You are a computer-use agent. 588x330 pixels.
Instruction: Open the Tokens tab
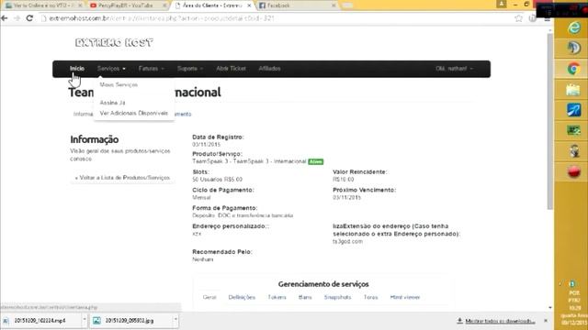(x=277, y=297)
